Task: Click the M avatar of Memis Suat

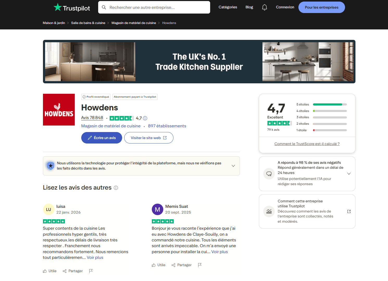Action: pyautogui.click(x=157, y=209)
